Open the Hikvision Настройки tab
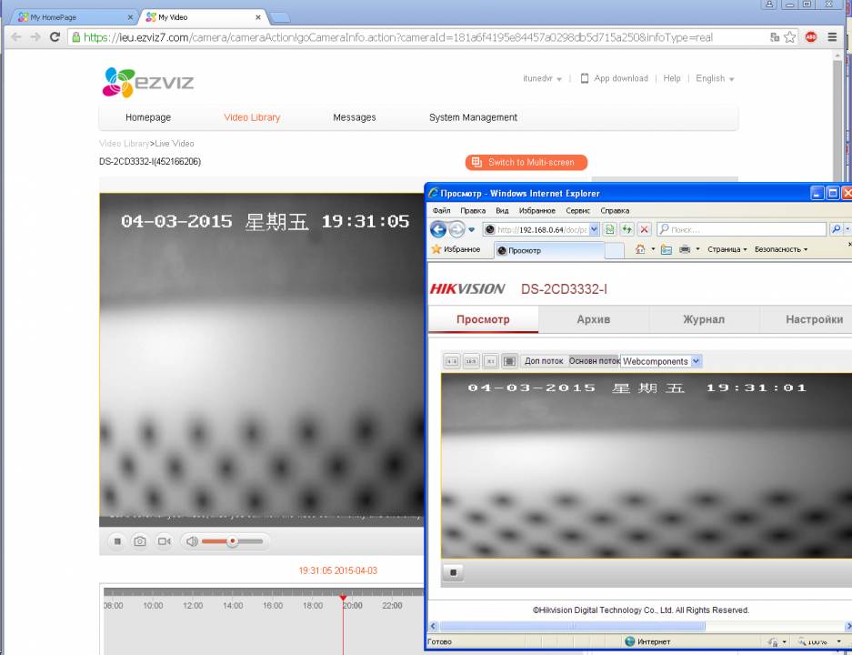The image size is (852, 655). point(814,319)
